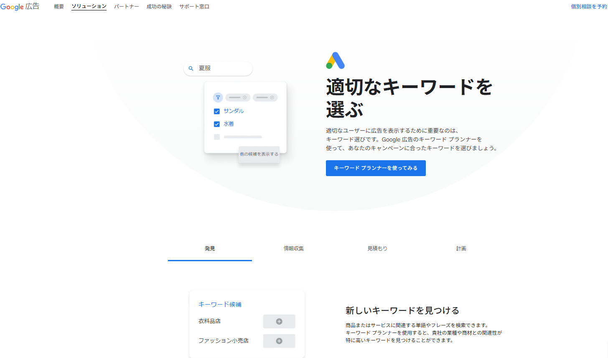The width and height of the screenshot is (608, 358).
Task: Click the 夏服 search field
Action: coord(218,68)
